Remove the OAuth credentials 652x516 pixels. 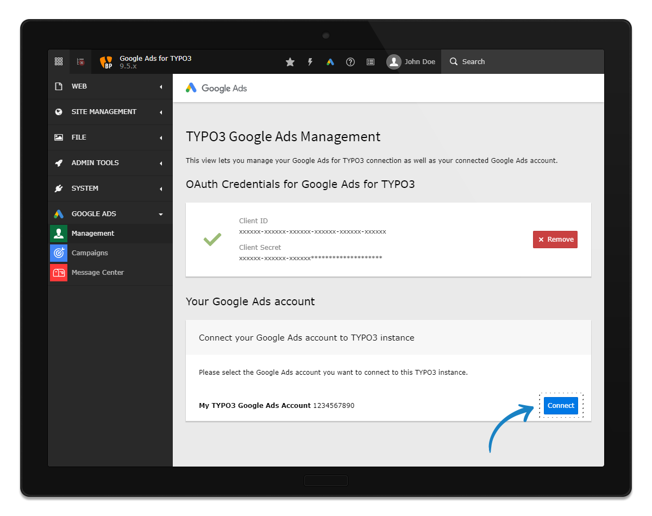click(x=555, y=240)
